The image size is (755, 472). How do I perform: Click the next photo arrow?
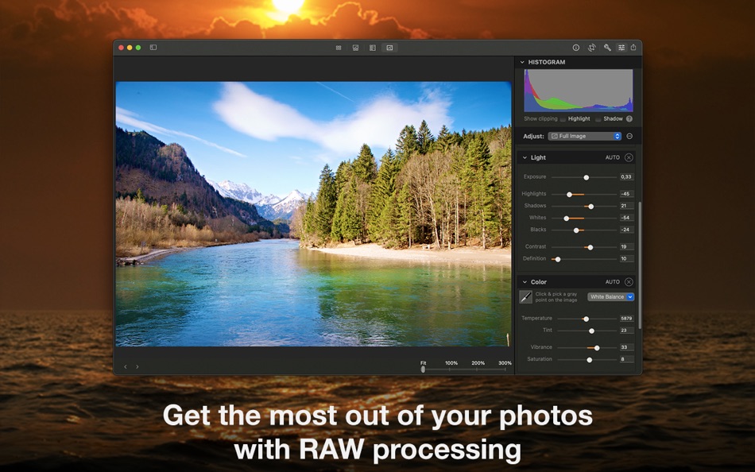click(137, 366)
